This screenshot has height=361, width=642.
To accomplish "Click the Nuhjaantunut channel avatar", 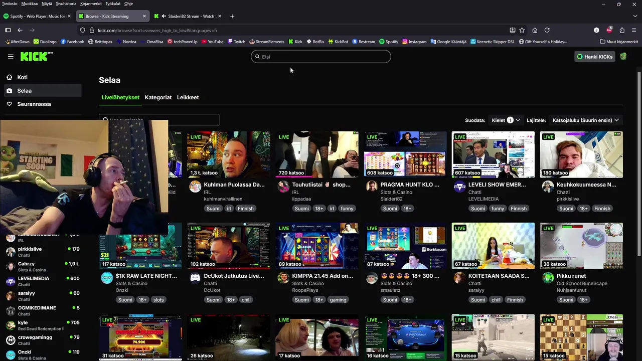I will [x=548, y=278].
